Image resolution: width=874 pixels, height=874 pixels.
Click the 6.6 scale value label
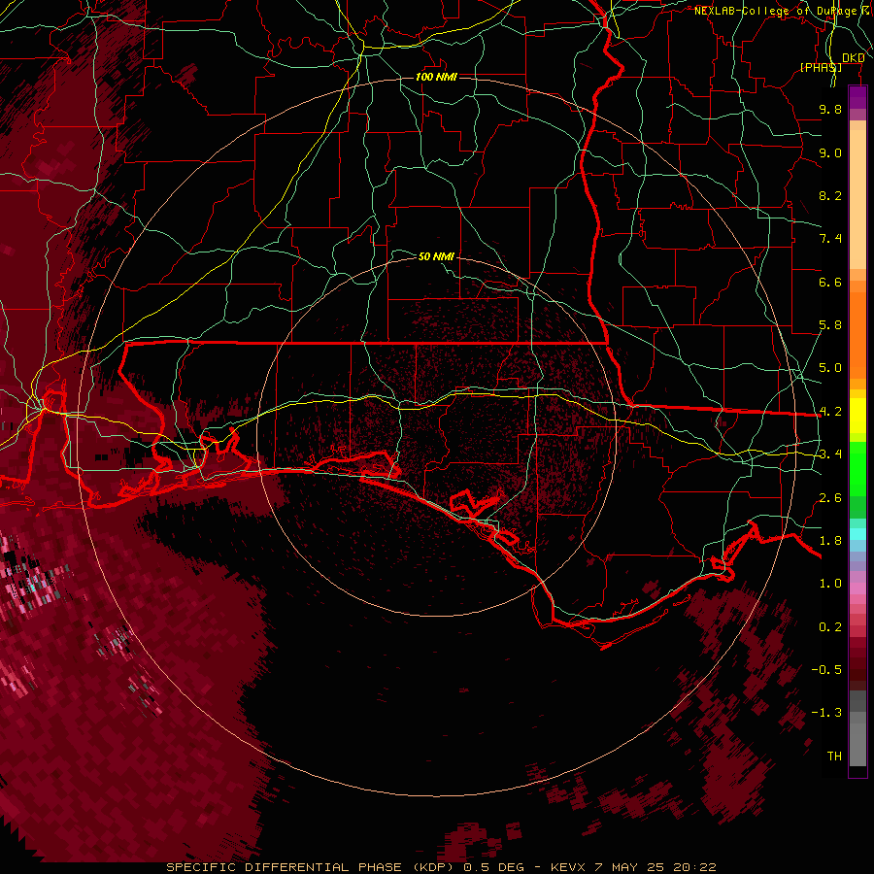pos(830,282)
